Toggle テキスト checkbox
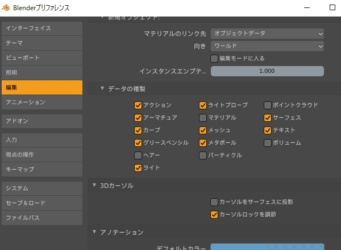341x250 pixels. [268, 130]
